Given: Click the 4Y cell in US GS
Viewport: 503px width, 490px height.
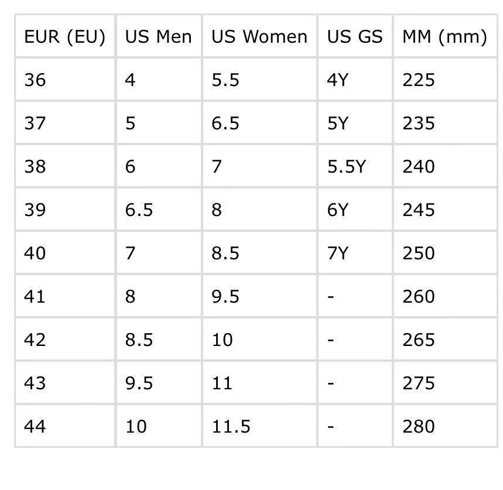Looking at the screenshot, I should 337,80.
